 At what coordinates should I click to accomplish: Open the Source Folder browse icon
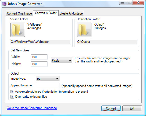pyautogui.click(x=18, y=30)
